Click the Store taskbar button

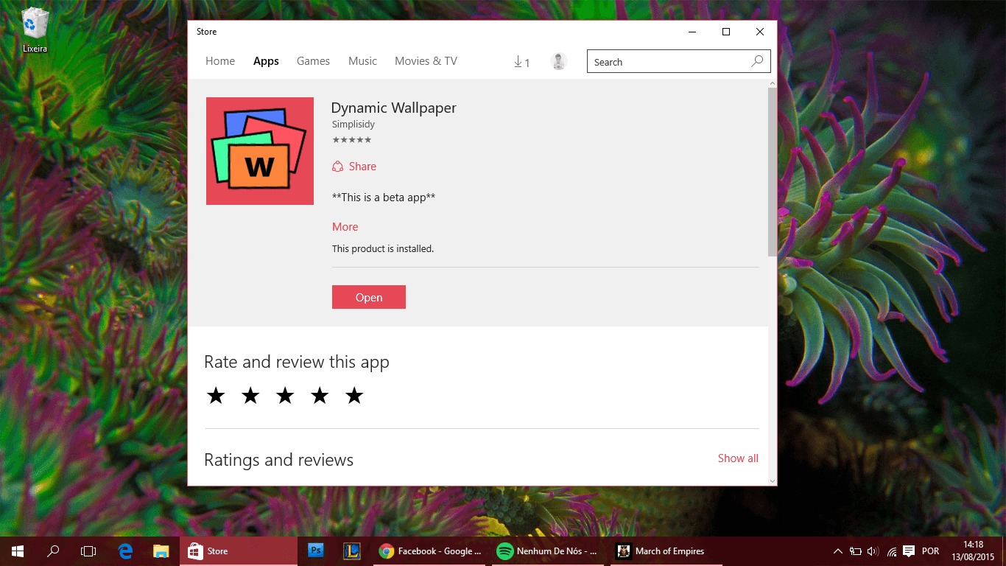coord(237,551)
